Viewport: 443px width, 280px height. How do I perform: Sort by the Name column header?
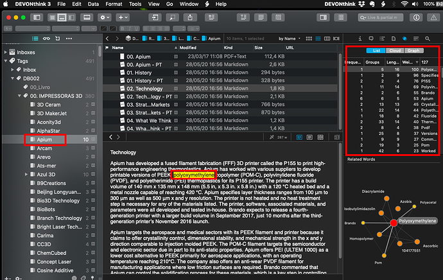click(144, 48)
